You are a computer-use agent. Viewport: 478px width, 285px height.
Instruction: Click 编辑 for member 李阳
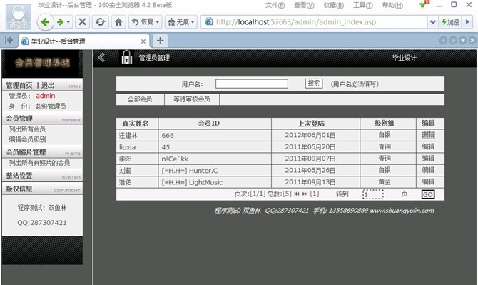(x=428, y=159)
